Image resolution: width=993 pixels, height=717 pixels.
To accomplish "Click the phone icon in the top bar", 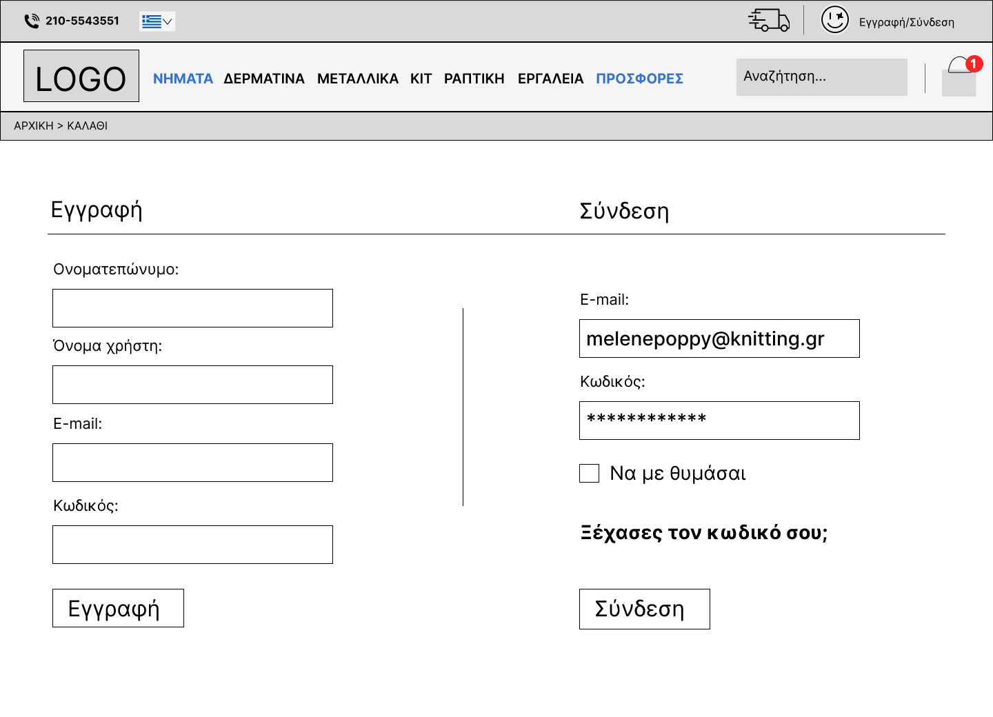I will click(x=32, y=21).
